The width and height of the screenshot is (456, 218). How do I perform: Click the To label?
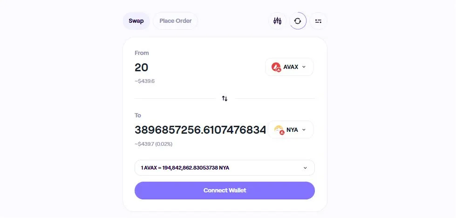[x=138, y=115]
